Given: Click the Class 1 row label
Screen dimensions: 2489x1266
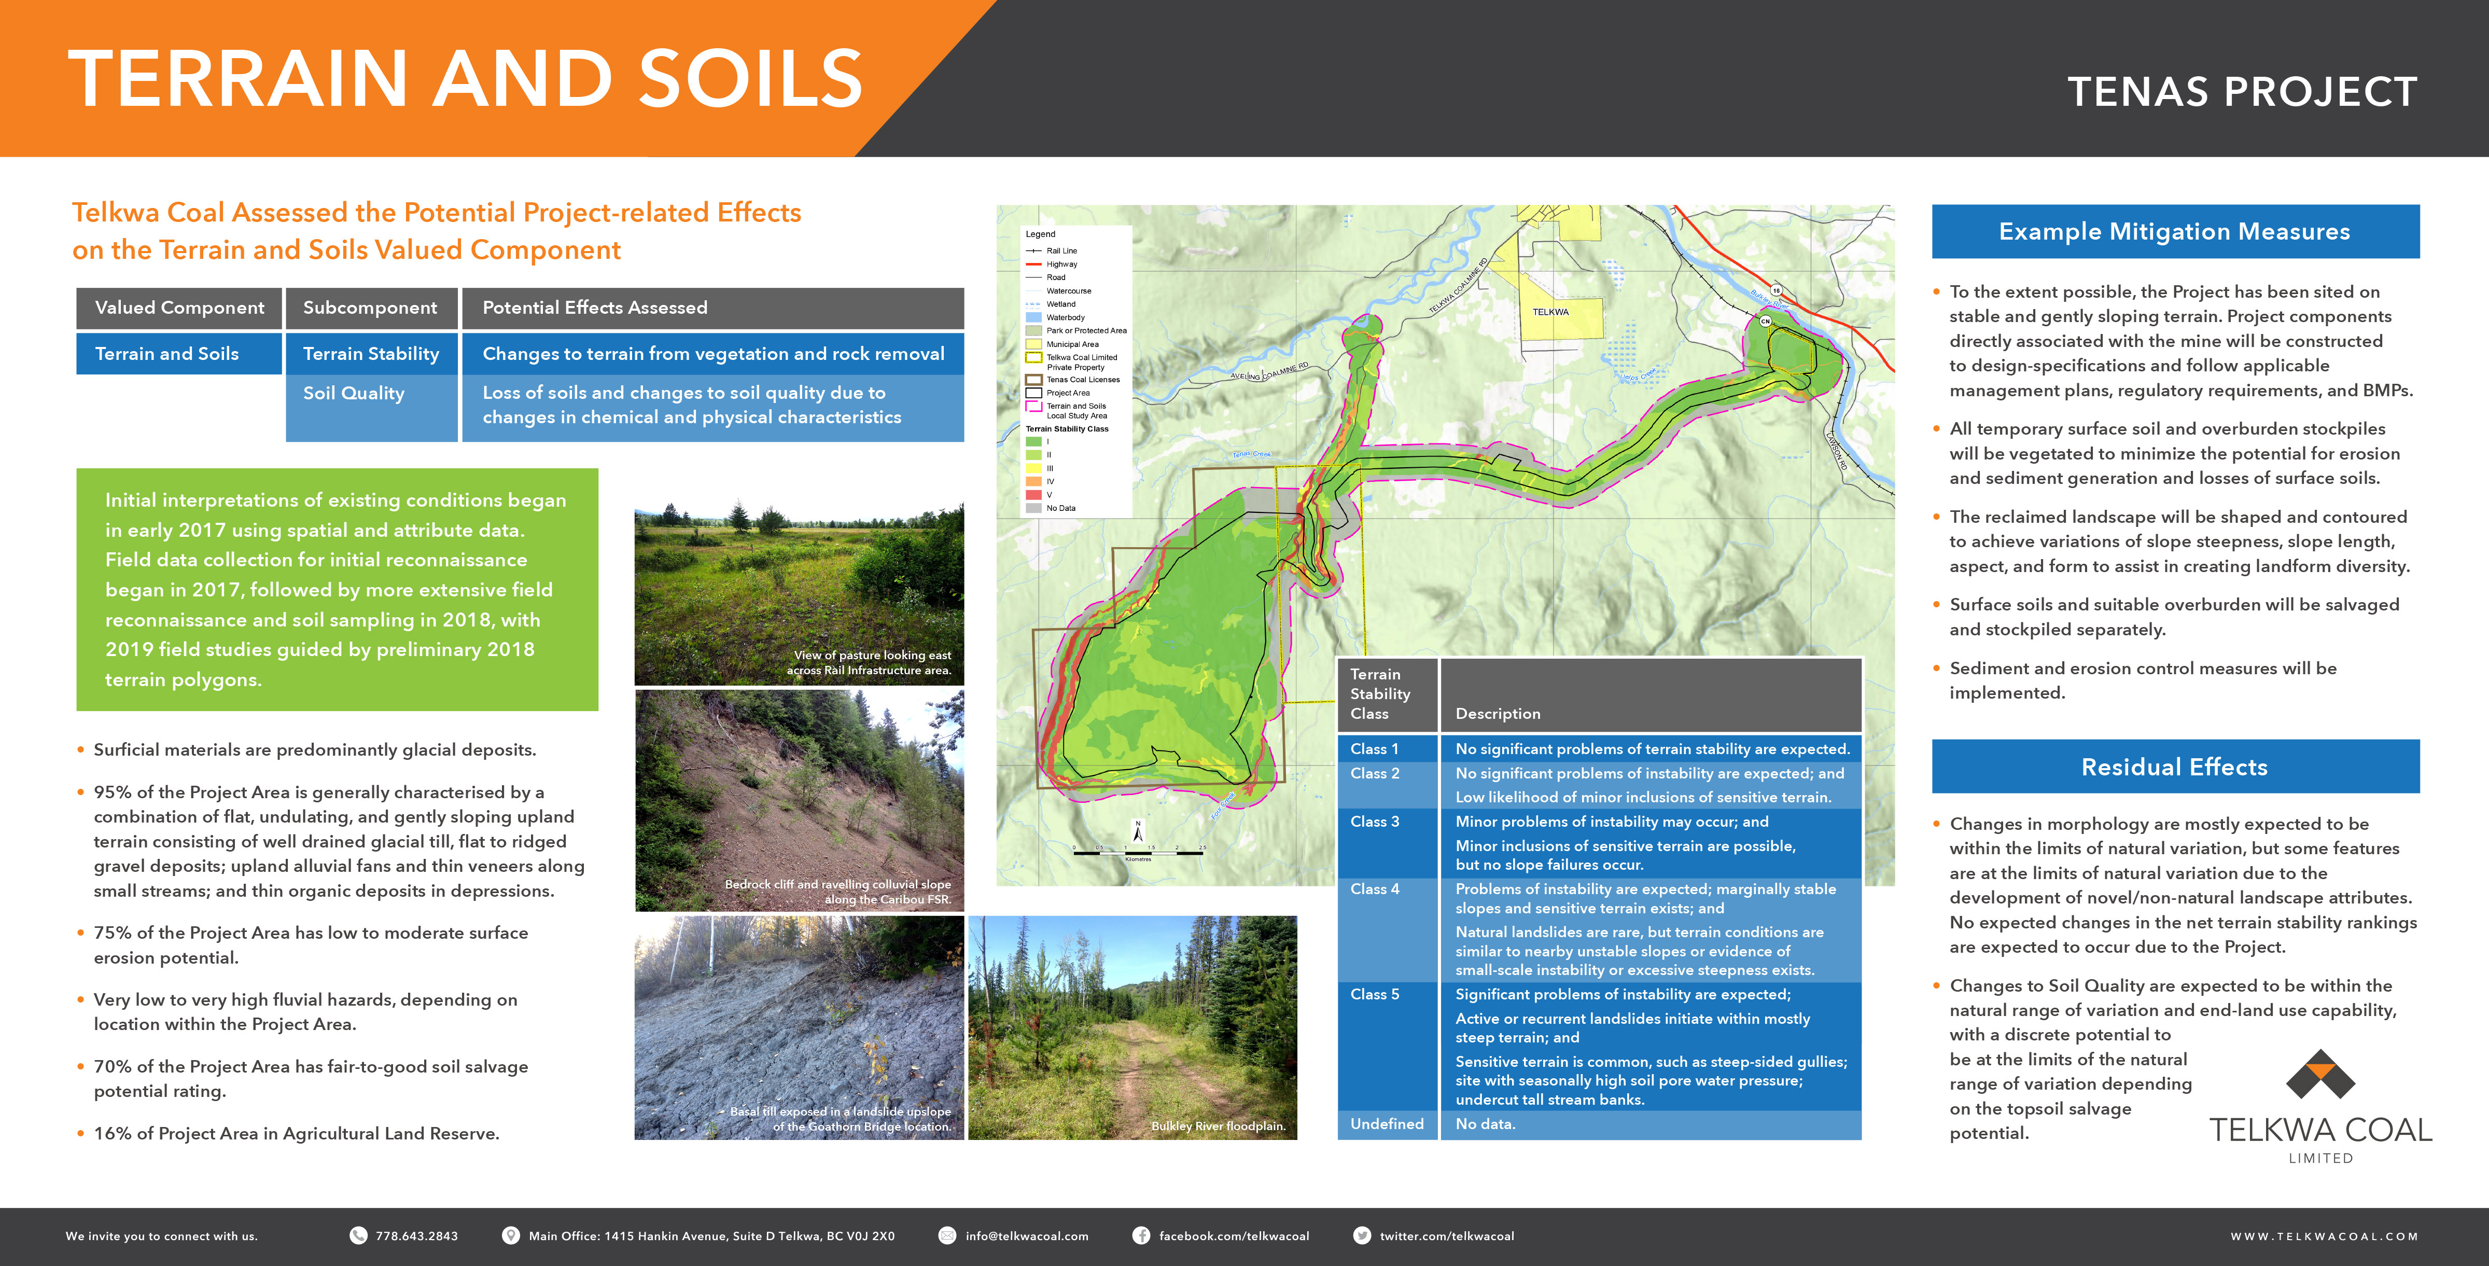Looking at the screenshot, I should (1374, 749).
